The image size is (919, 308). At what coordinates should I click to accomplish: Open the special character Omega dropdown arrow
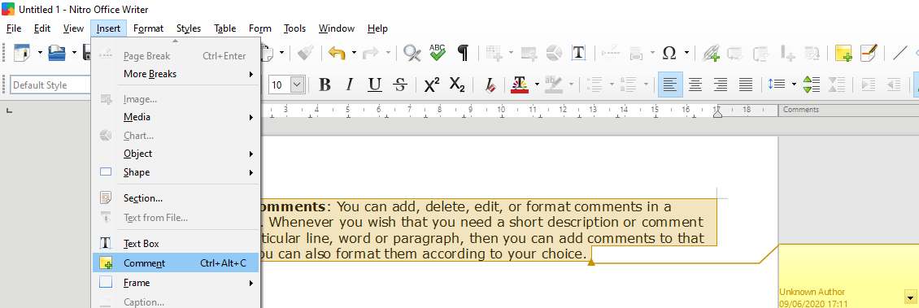pos(686,54)
